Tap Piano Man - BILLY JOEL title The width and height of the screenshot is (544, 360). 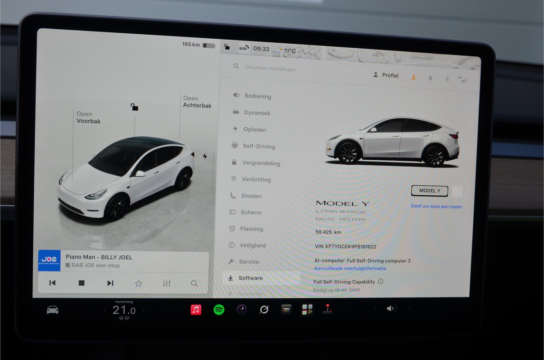[99, 257]
